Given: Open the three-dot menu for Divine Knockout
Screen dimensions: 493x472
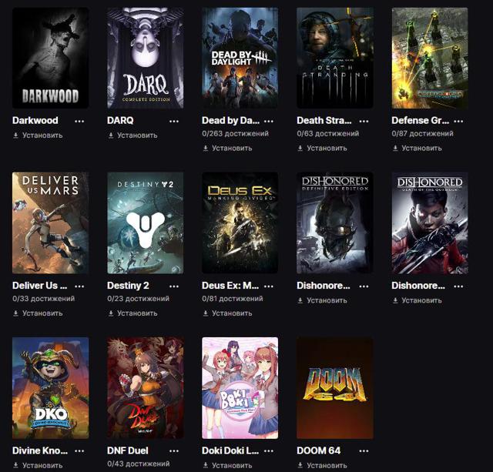Looking at the screenshot, I should 79,451.
